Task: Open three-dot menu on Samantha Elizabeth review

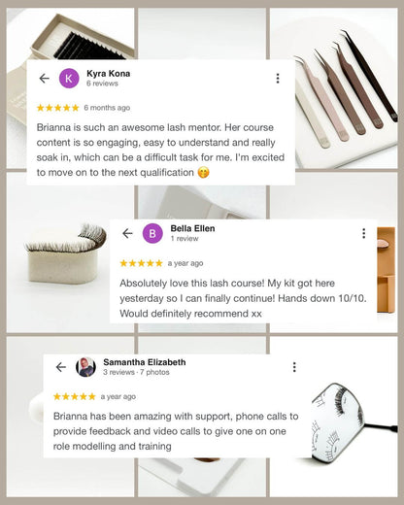Action: 294,367
